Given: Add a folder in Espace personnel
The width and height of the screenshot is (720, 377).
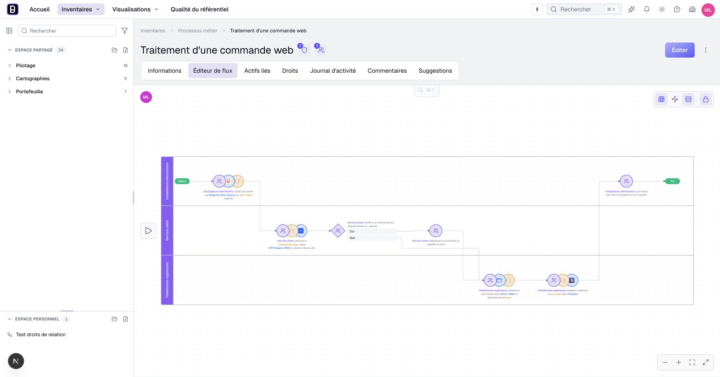Looking at the screenshot, I should click(x=115, y=319).
